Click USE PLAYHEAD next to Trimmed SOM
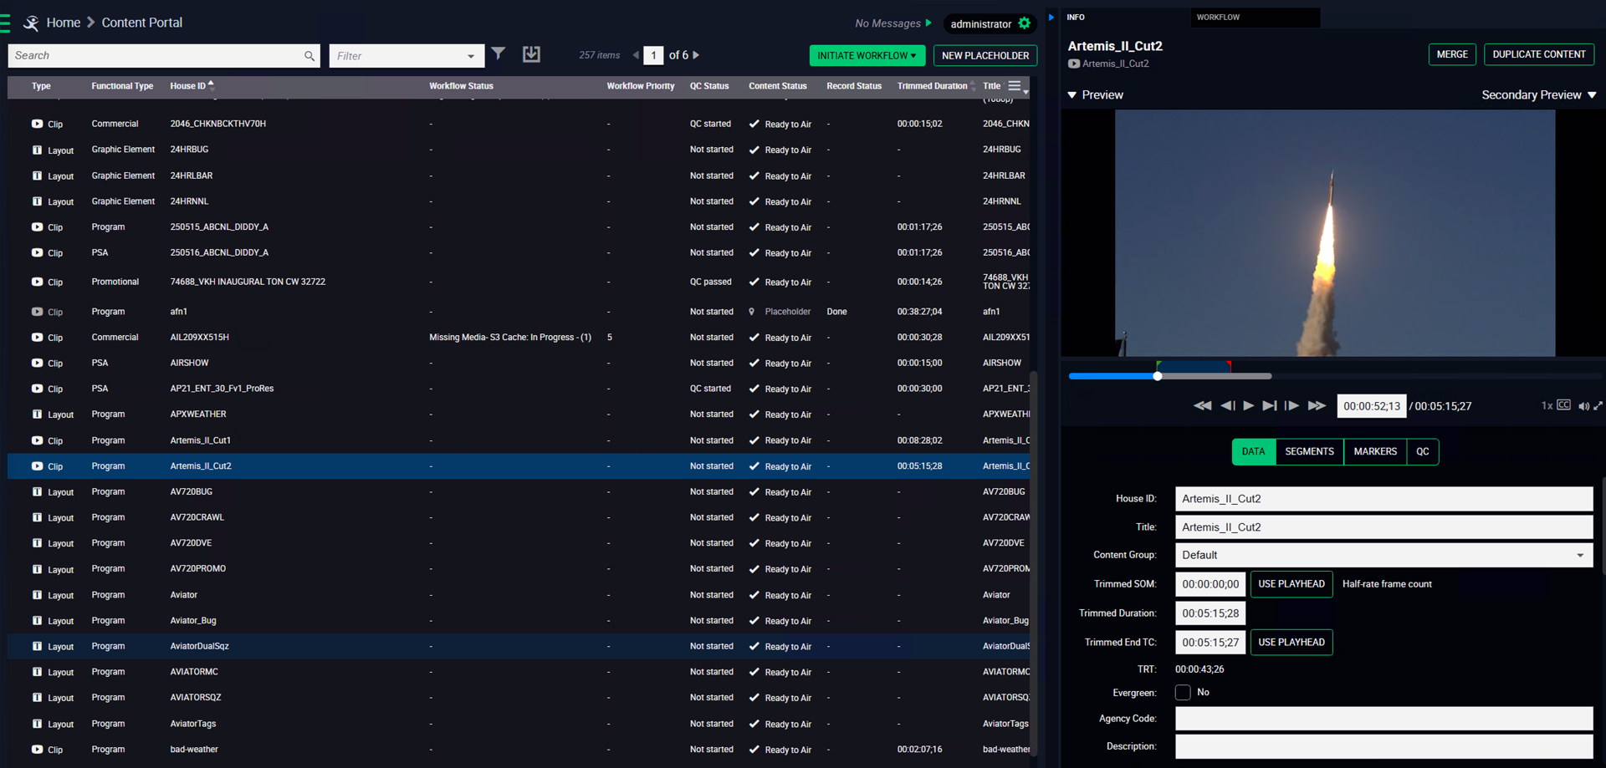This screenshot has width=1606, height=768. tap(1291, 584)
